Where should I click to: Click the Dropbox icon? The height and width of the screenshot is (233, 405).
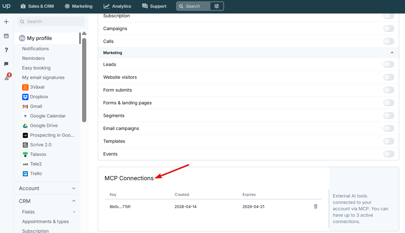(25, 97)
